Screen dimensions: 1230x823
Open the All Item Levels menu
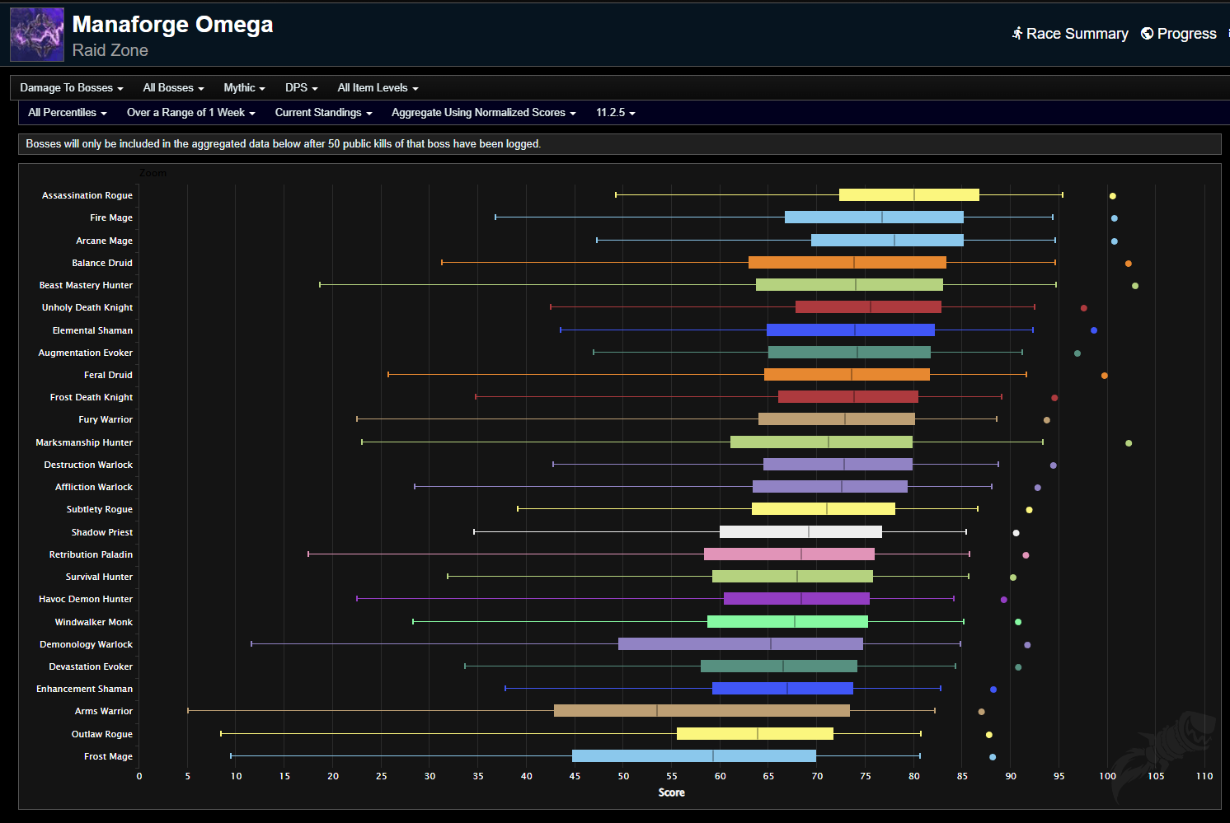(x=378, y=88)
